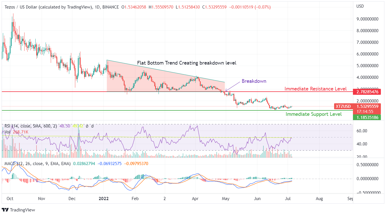
Task: Click the May label on time axis
Action: click(x=226, y=199)
